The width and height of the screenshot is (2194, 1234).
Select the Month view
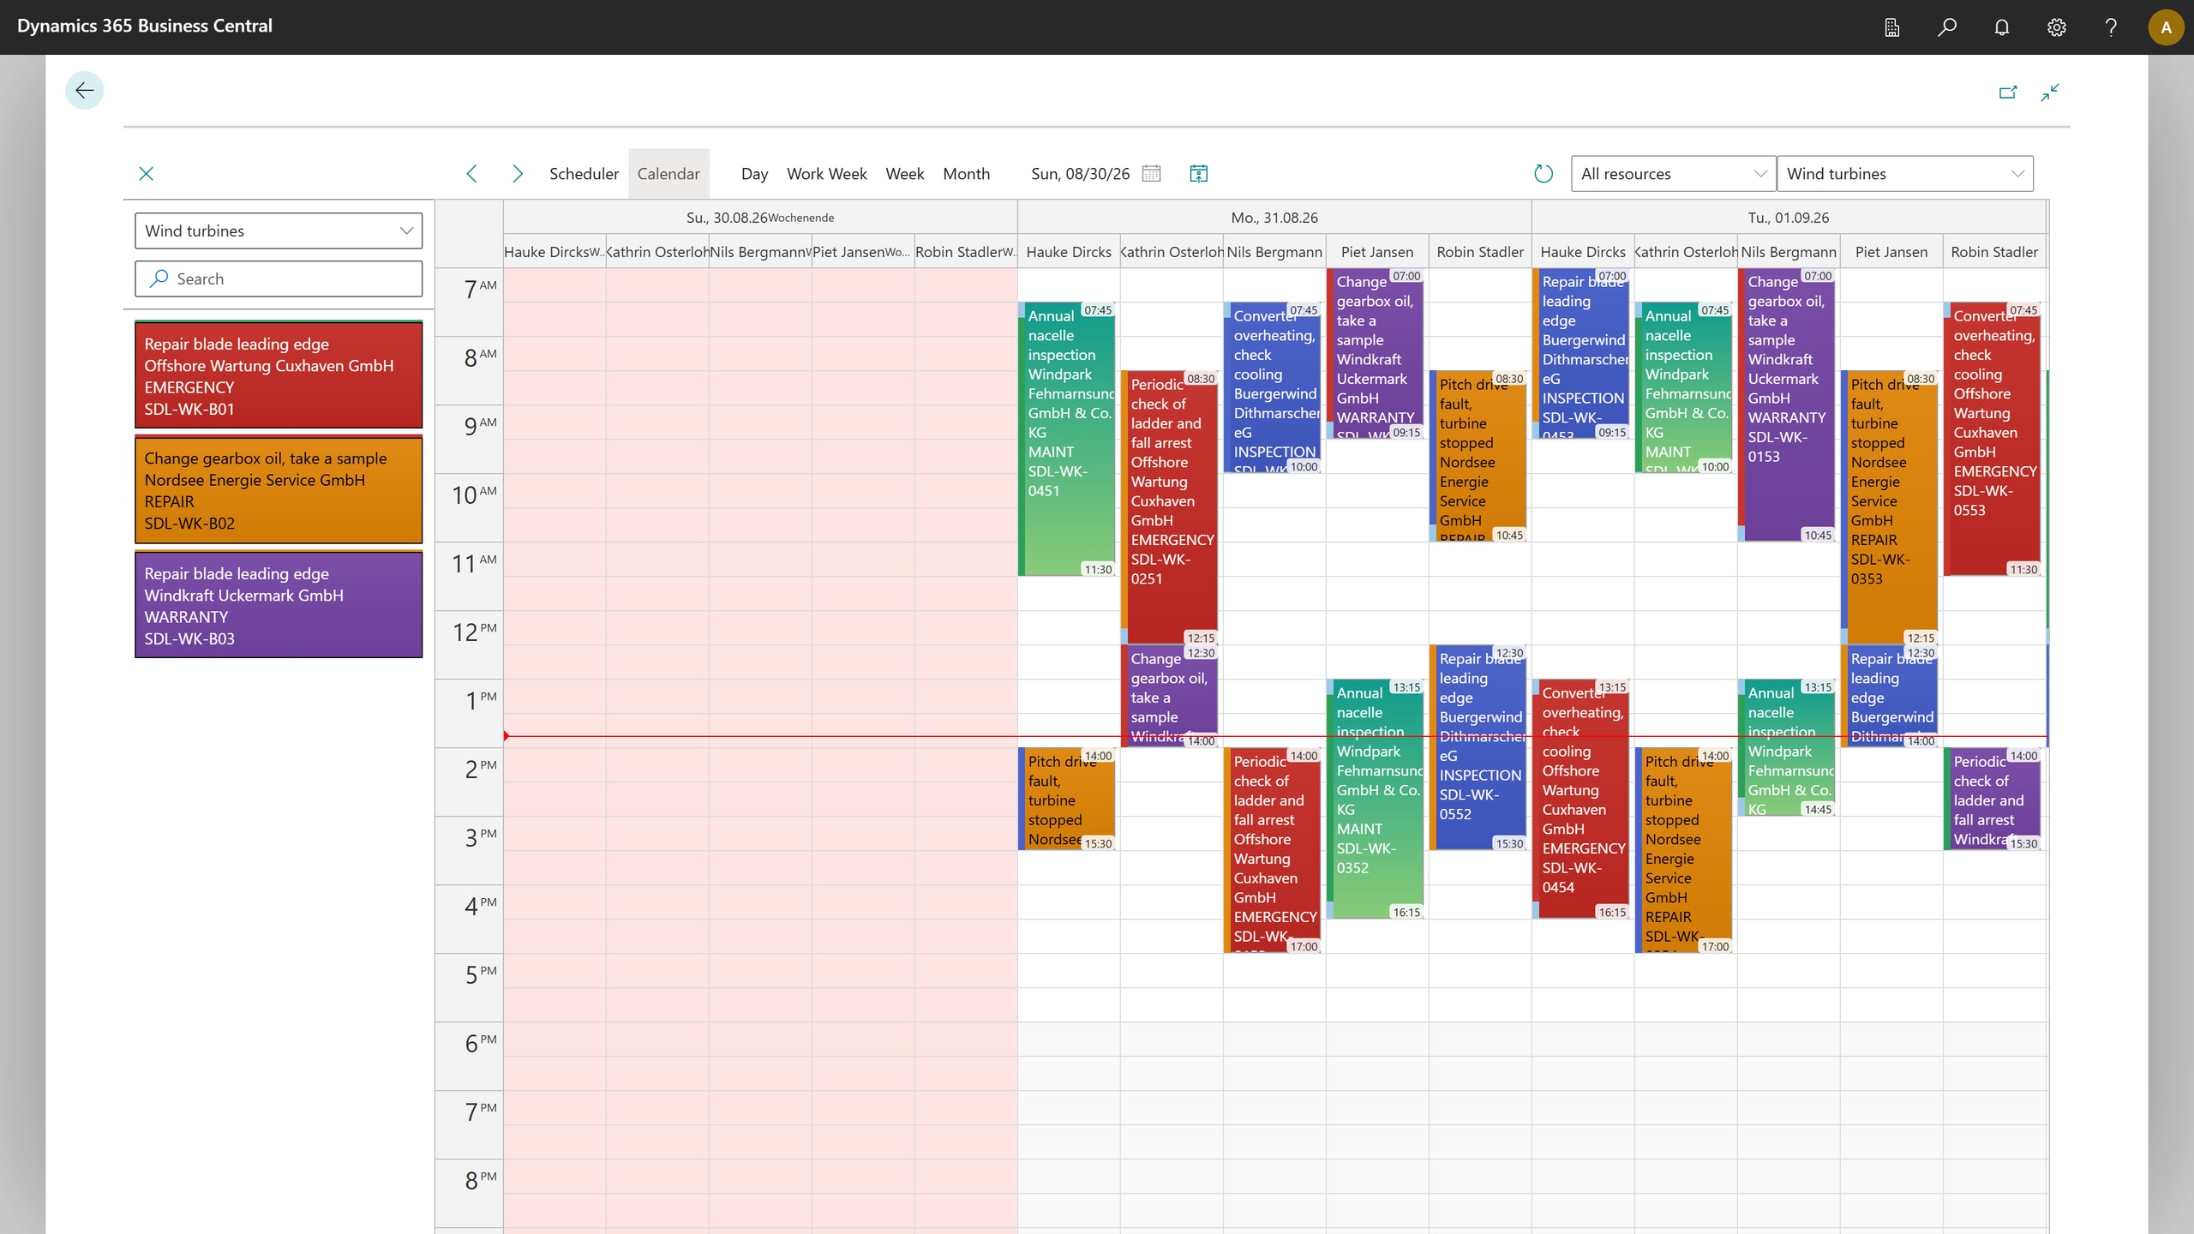pos(966,173)
